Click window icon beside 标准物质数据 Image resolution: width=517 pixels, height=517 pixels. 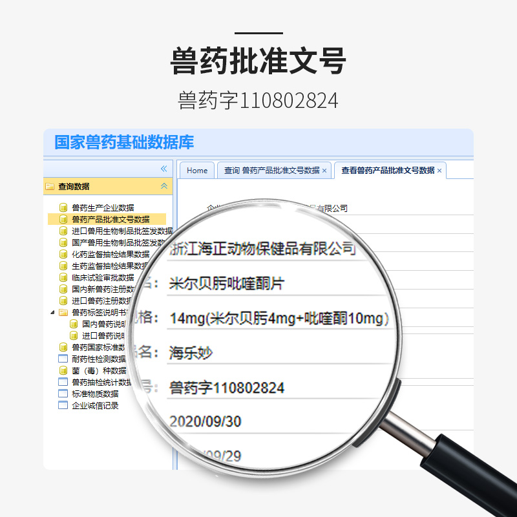pyautogui.click(x=63, y=394)
